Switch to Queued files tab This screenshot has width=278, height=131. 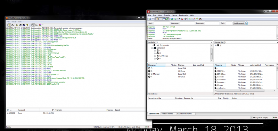[x=154, y=114]
